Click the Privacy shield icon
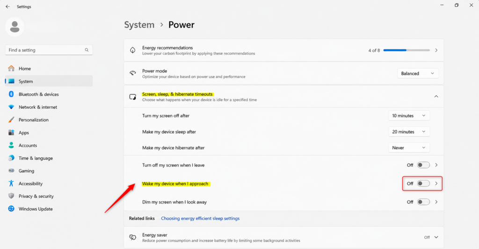The image size is (479, 249). (x=11, y=196)
